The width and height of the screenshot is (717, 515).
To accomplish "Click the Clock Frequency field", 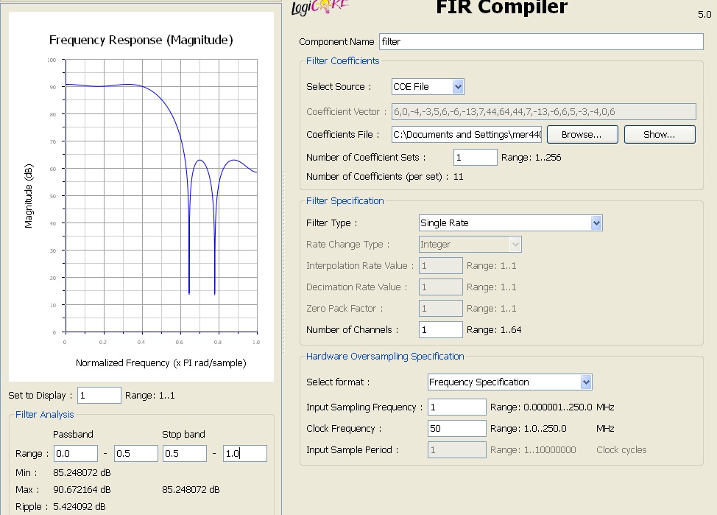I will [457, 429].
